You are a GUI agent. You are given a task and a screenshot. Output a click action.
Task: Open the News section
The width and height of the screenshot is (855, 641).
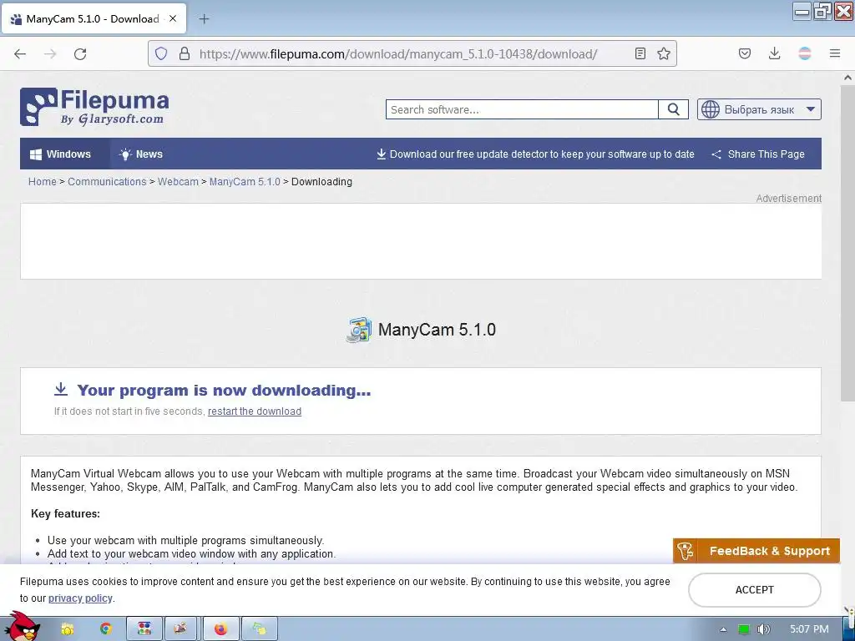[x=141, y=154]
